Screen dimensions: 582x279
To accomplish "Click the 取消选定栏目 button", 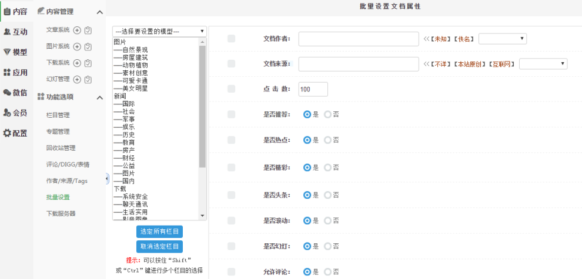I will pyautogui.click(x=159, y=247).
